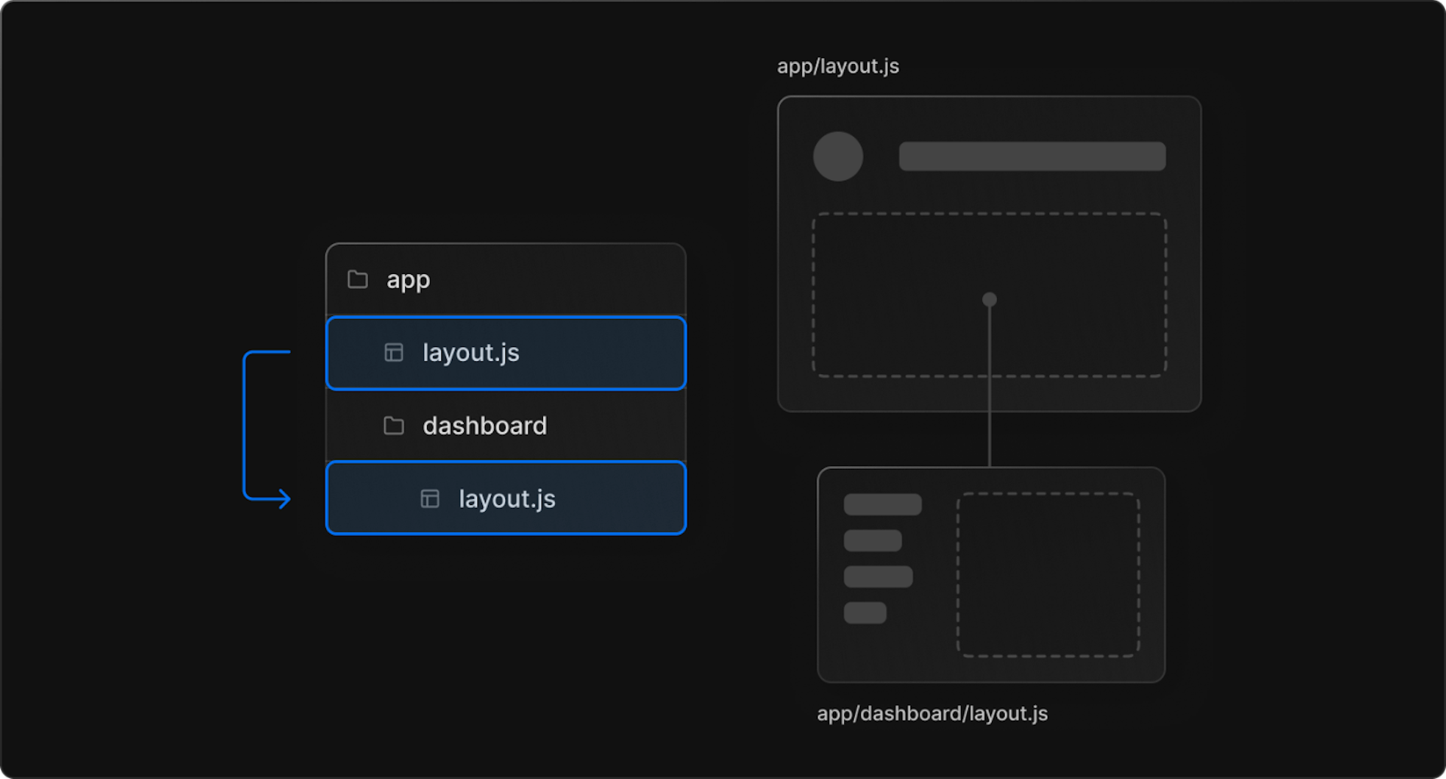
Task: Click the nested layout.js file icon under dashboard
Action: [x=430, y=498]
